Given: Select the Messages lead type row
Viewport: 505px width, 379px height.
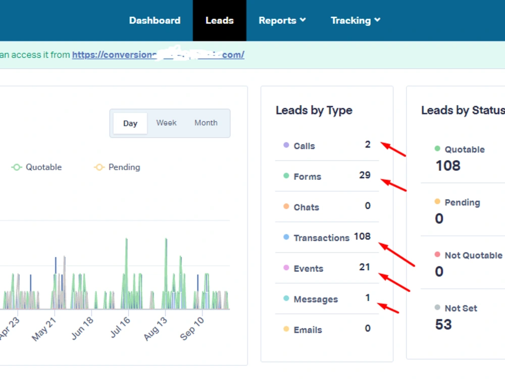Looking at the screenshot, I should click(x=327, y=299).
